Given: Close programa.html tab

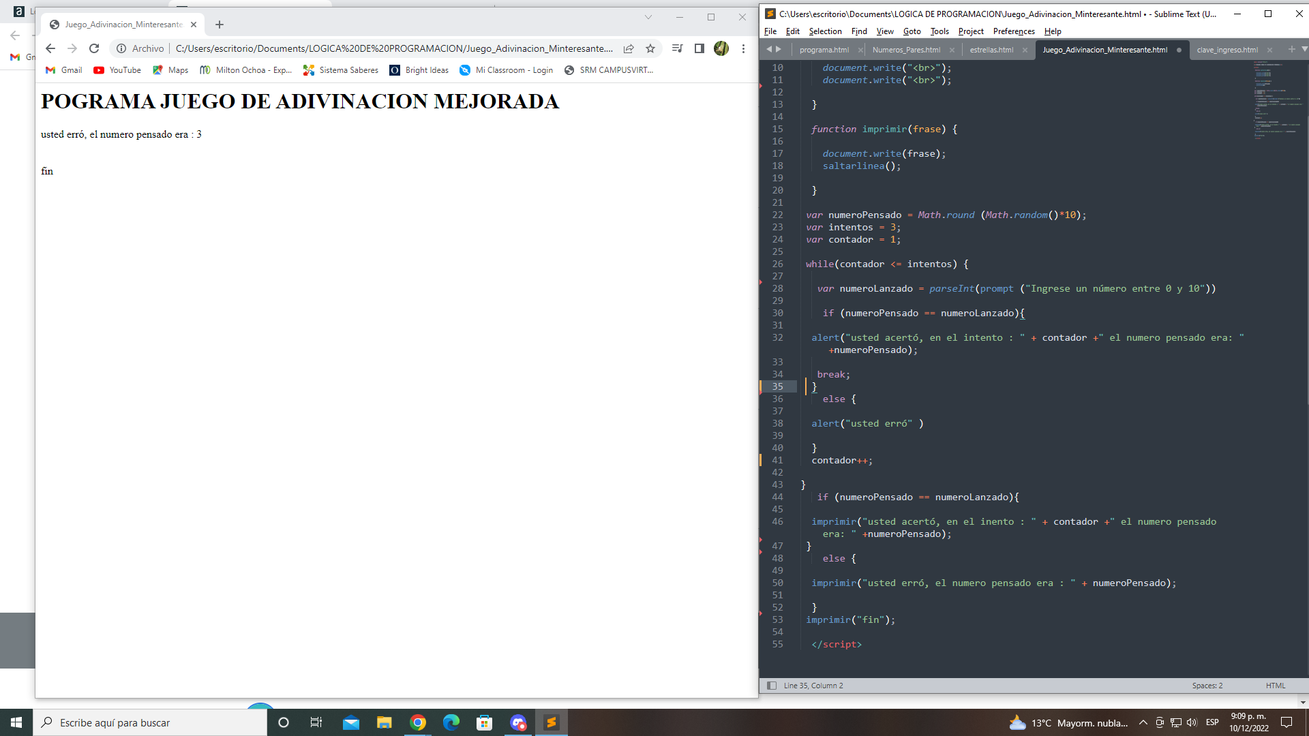Looking at the screenshot, I should [860, 50].
